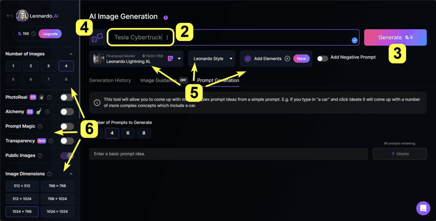
Task: Click the Public Images help icon
Action: (x=40, y=155)
